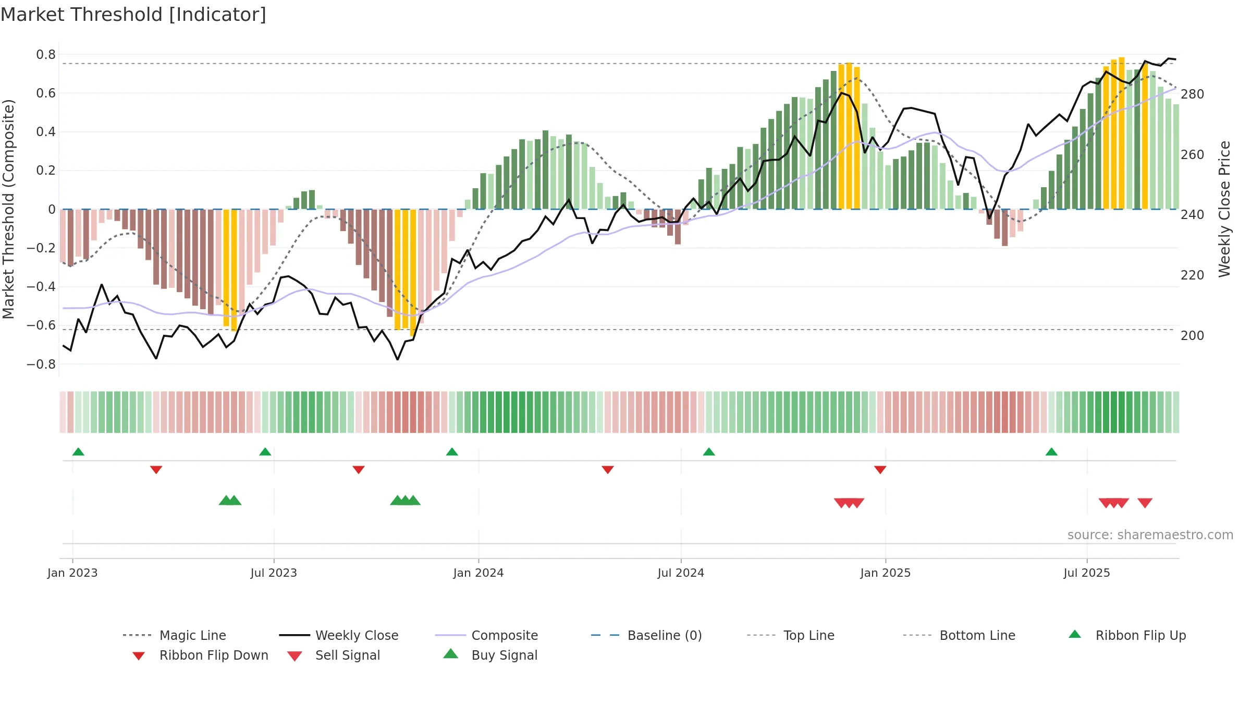Click the 260 price axis tick label
This screenshot has width=1251, height=704.
click(1193, 154)
